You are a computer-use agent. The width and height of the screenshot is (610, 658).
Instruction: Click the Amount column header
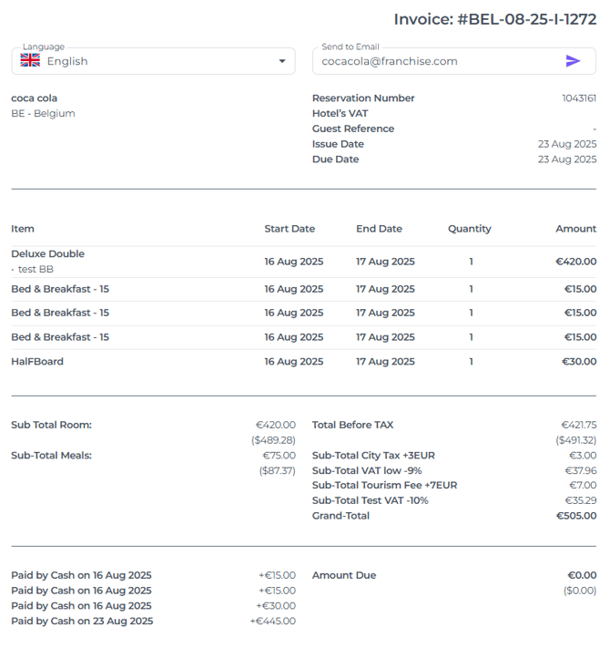pos(575,229)
